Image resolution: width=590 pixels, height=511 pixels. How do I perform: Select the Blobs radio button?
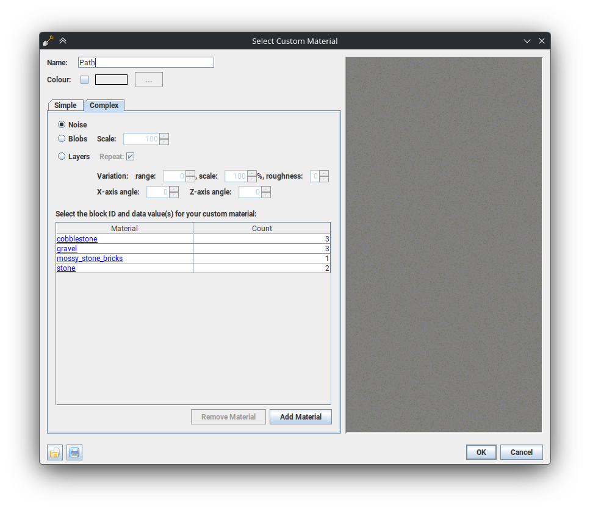(x=62, y=138)
